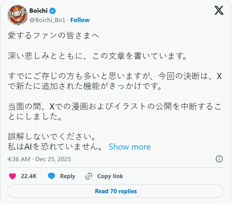This screenshot has height=204, width=233.
Task: Select the Copy link text label
Action: [110, 176]
